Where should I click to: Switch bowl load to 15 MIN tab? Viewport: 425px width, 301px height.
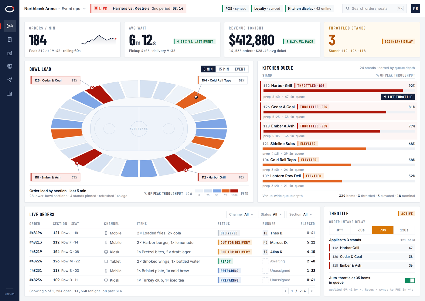click(x=224, y=69)
